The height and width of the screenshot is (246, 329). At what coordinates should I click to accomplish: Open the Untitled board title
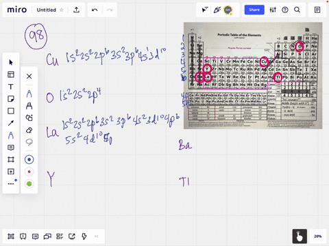(x=47, y=10)
